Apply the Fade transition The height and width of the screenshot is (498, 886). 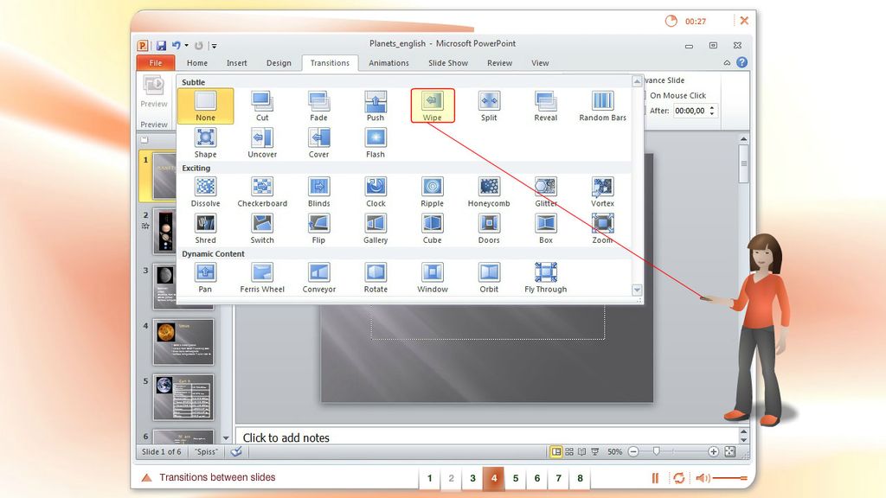(x=318, y=106)
